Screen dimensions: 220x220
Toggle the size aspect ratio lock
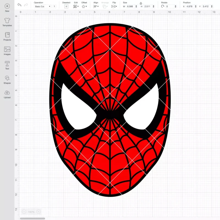pos(141,3)
